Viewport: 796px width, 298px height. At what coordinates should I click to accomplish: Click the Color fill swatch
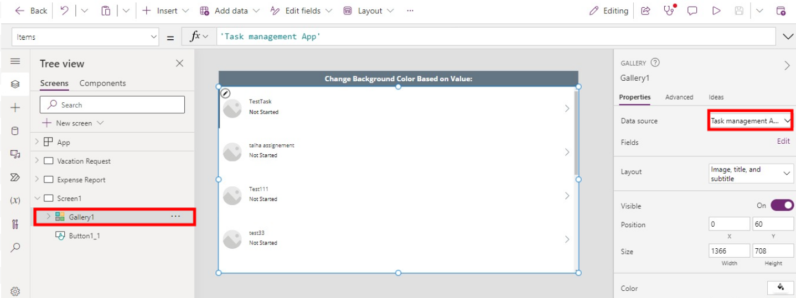coord(780,287)
